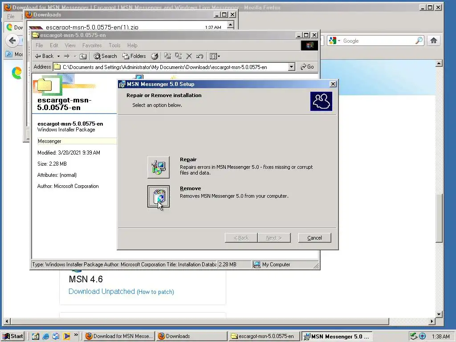Switch to the escargot-msn-5.0.0575-en taskbar button
This screenshot has width=456, height=342.
(264, 336)
